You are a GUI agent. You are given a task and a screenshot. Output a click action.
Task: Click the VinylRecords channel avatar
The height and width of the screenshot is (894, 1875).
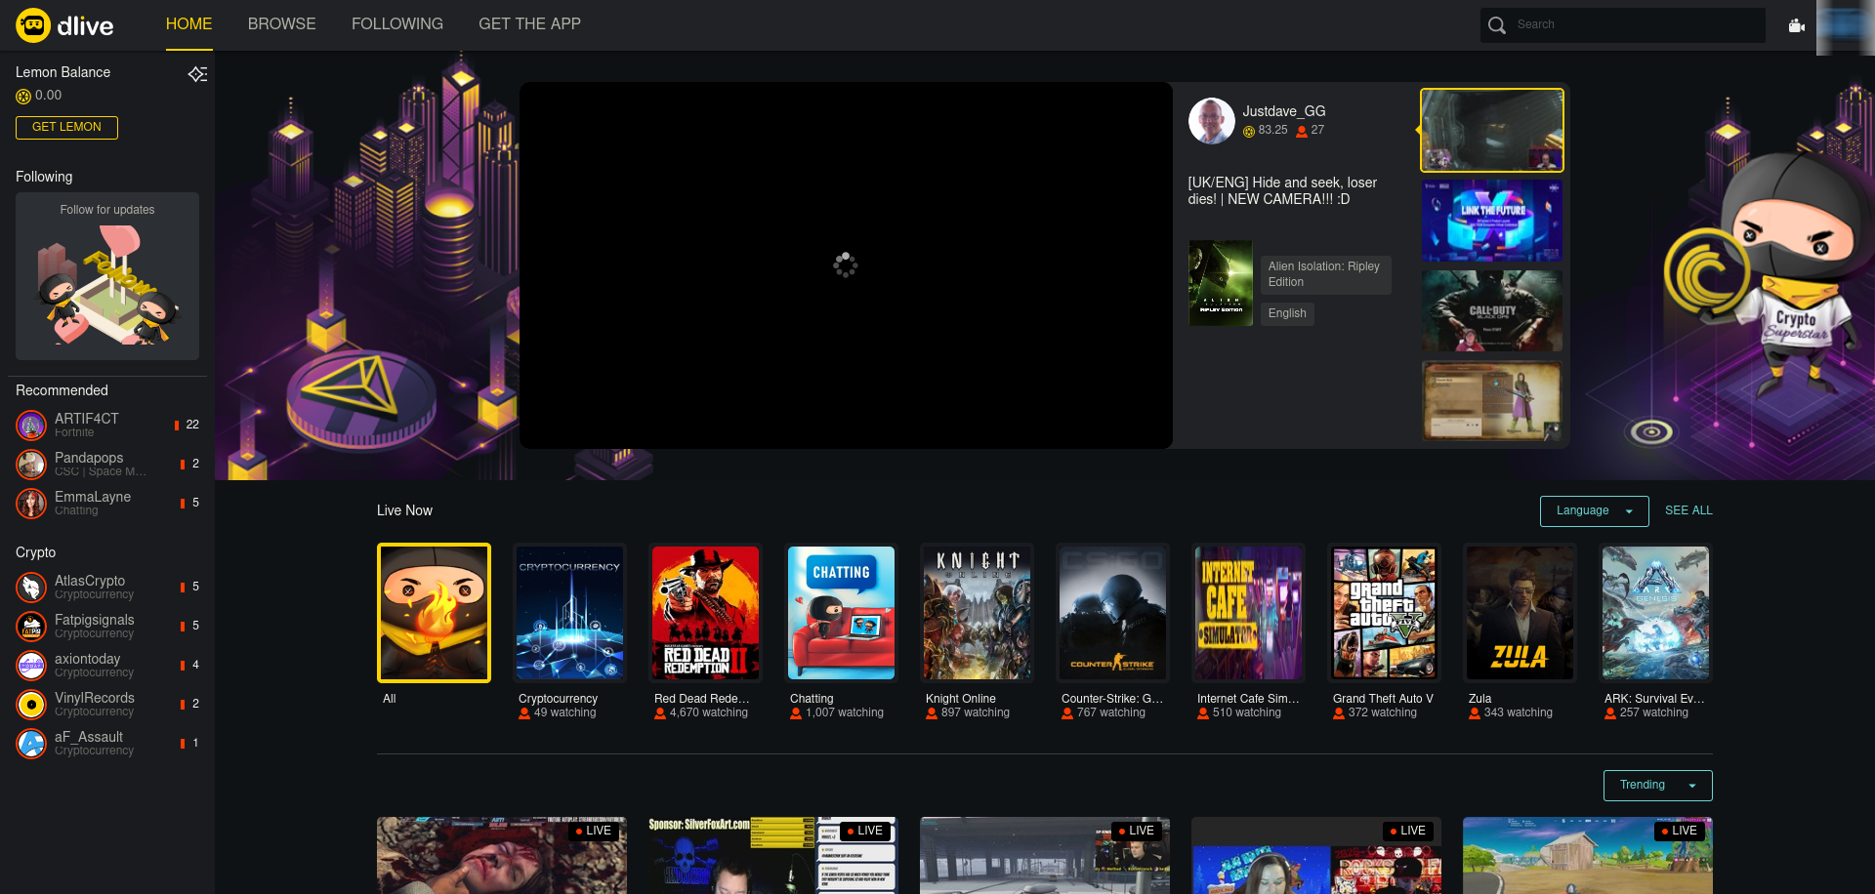(x=31, y=705)
